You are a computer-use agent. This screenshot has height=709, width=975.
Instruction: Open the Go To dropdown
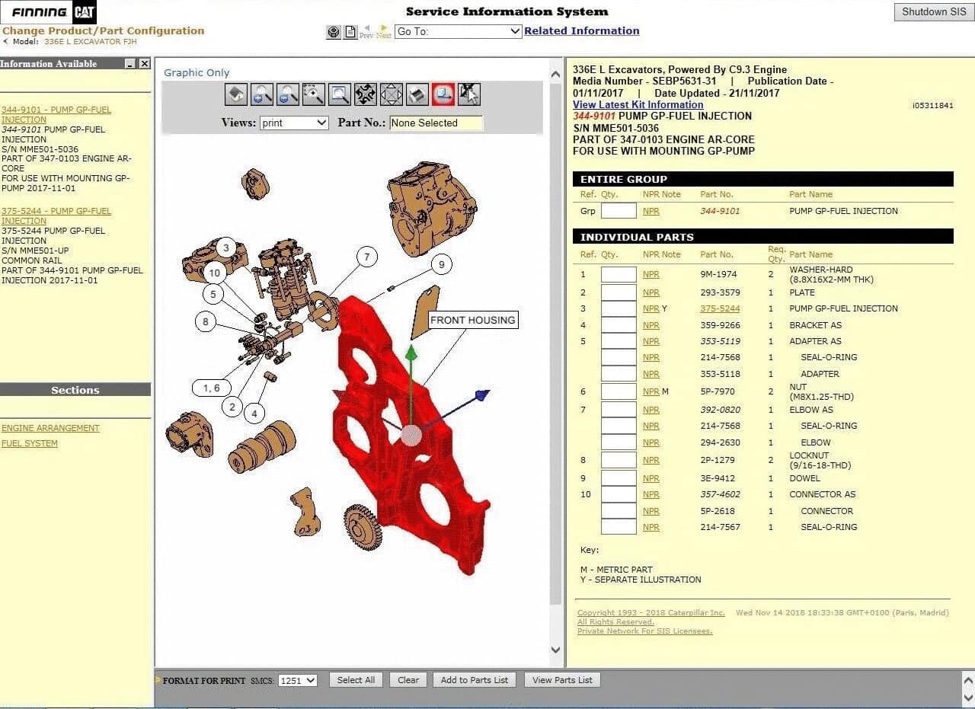click(x=458, y=31)
